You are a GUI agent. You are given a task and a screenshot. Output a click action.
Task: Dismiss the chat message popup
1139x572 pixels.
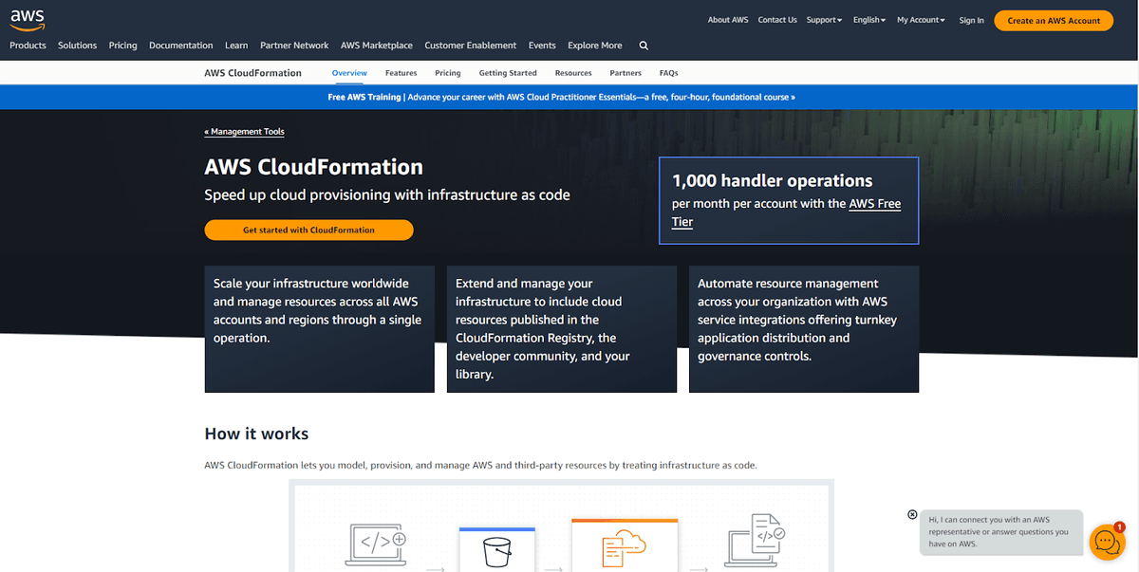pos(912,514)
